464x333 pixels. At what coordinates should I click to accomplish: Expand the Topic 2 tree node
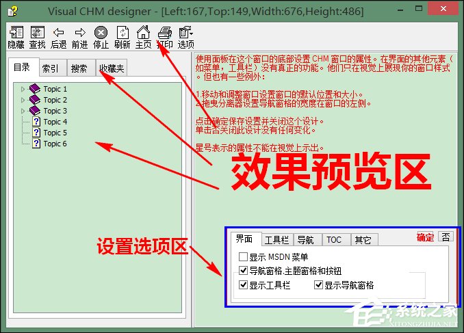coord(23,100)
